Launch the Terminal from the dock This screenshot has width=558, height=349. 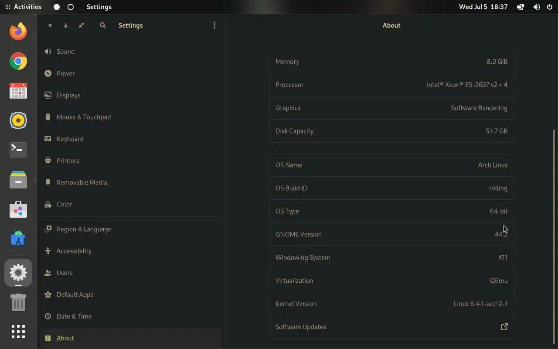(x=18, y=150)
